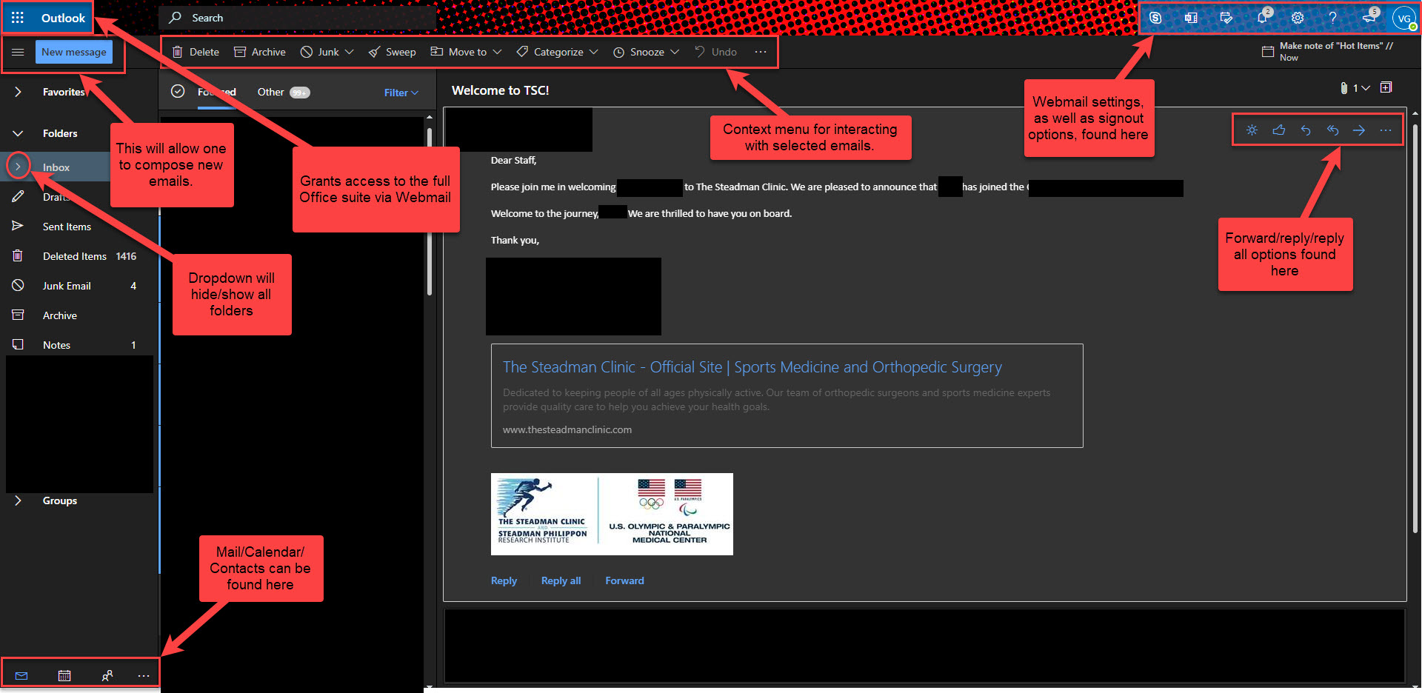This screenshot has width=1422, height=693.
Task: Open the To Do checkmark pane icon
Action: pos(1226,18)
